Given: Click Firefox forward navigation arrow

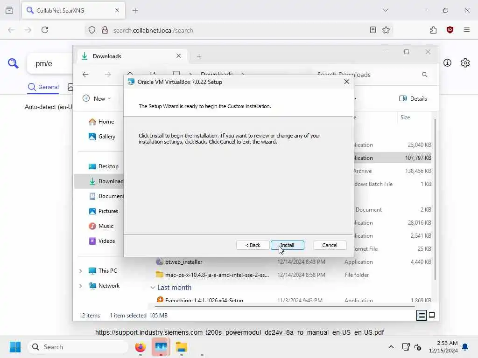Looking at the screenshot, I should pyautogui.click(x=28, y=30).
